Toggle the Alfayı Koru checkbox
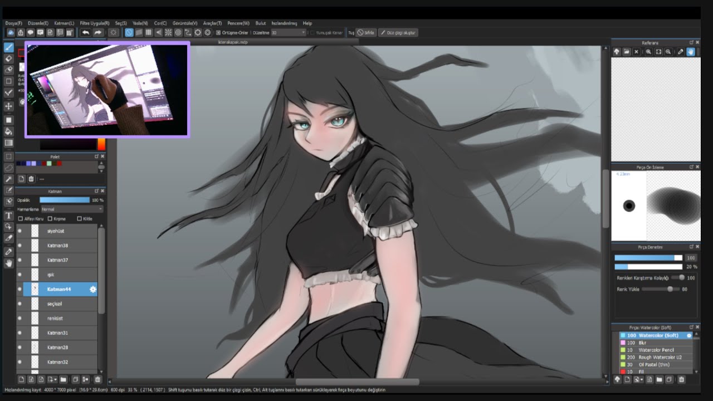Viewport: 713px width, 401px height. (x=21, y=219)
